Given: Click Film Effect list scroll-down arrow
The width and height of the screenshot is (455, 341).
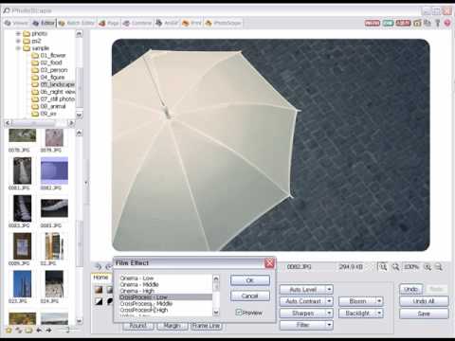Looking at the screenshot, I should (216, 313).
